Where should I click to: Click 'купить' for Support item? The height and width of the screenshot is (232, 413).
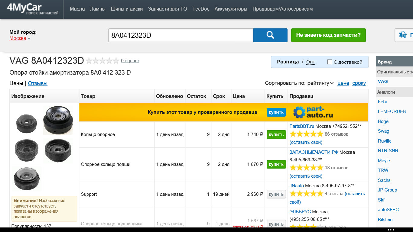[x=276, y=194]
